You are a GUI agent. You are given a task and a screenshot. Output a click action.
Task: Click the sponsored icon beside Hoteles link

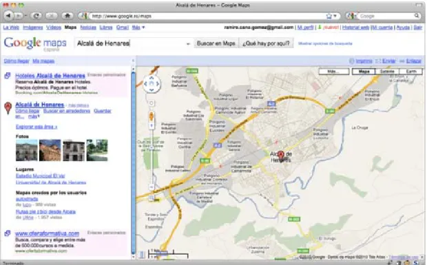pyautogui.click(x=8, y=76)
